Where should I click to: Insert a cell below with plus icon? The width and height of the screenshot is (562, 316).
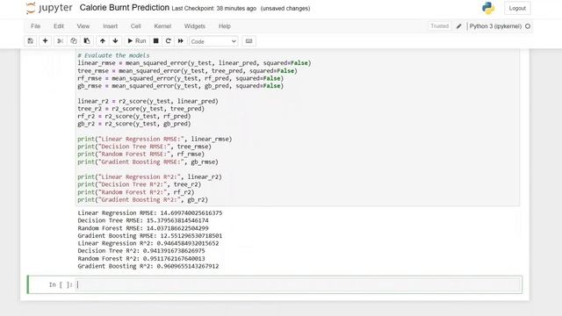point(45,41)
